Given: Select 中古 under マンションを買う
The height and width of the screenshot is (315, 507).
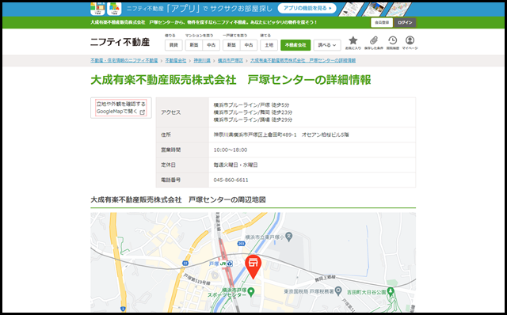Looking at the screenshot, I should [212, 45].
